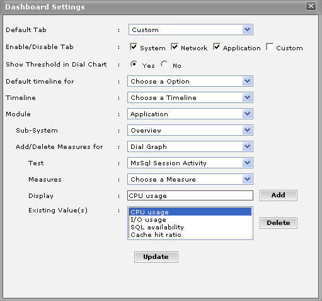Toggle the Network tab checkbox
This screenshot has height=301, width=322.
click(175, 47)
